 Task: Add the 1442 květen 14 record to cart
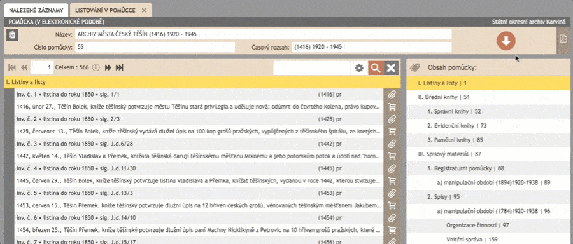click(x=392, y=156)
